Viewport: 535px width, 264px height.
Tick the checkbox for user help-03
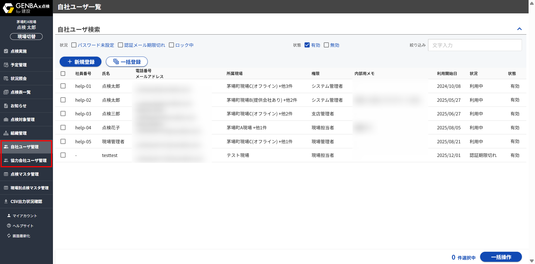[x=63, y=113]
